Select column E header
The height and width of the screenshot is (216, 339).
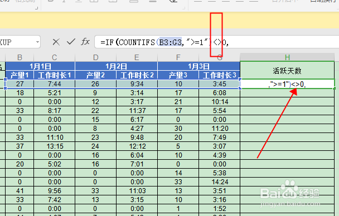pyautogui.click(x=137, y=57)
